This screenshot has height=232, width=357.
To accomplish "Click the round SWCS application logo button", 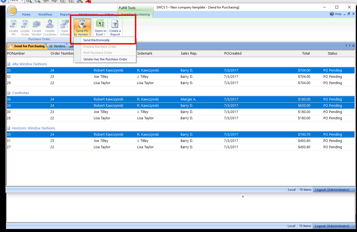I will pos(12,11).
